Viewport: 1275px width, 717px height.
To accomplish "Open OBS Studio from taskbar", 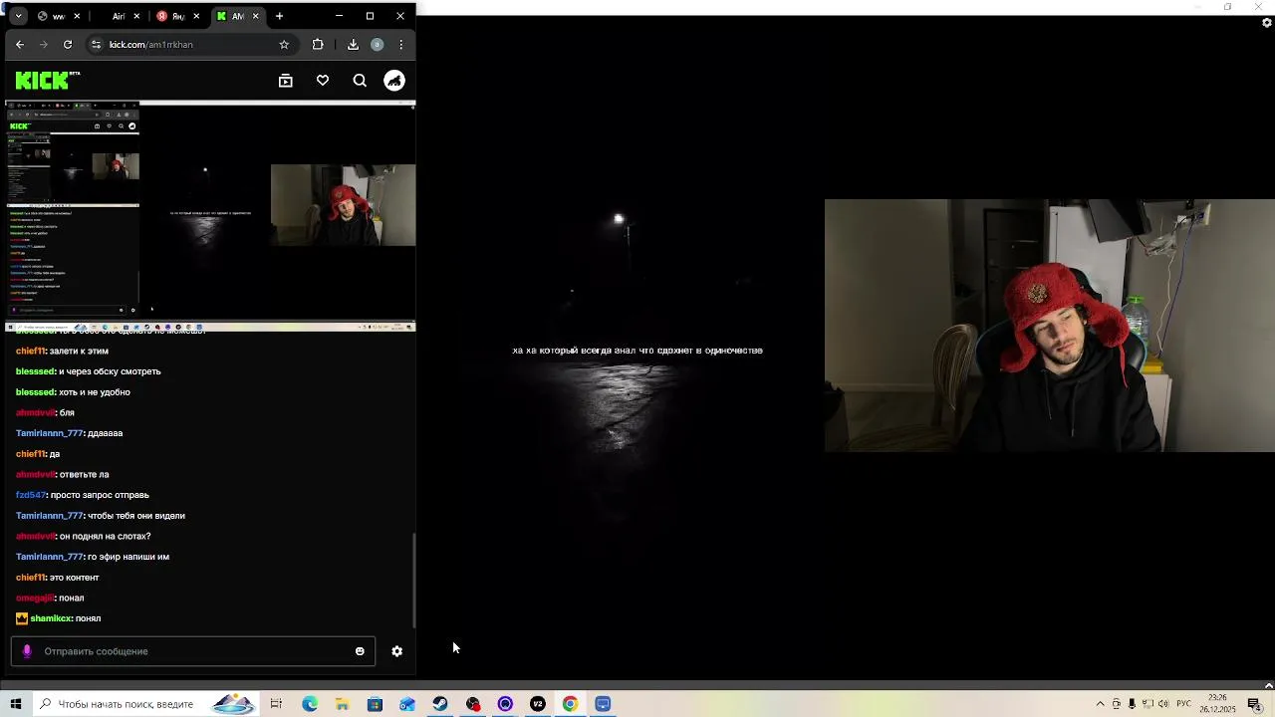I will click(473, 704).
